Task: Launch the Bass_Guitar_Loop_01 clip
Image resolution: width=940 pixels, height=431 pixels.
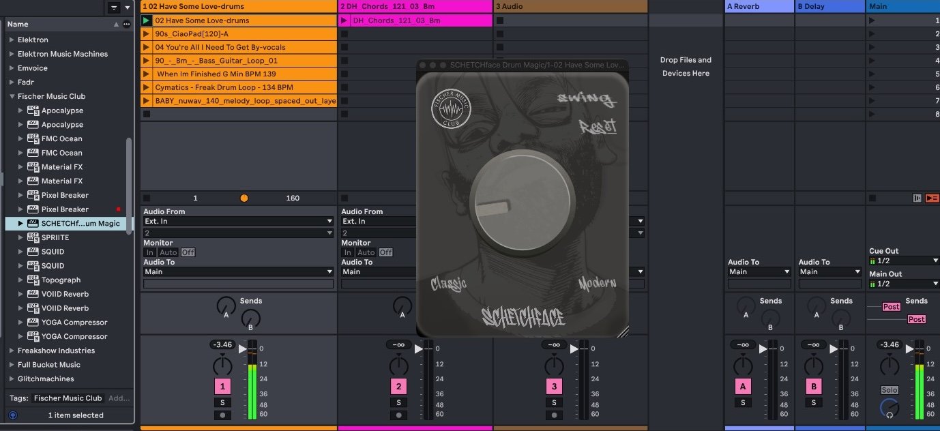Action: [x=146, y=61]
